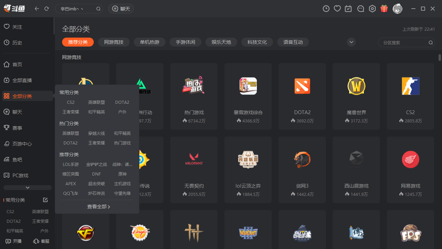Open the calendar check-in task icon
442x249 pixels.
(x=348, y=9)
